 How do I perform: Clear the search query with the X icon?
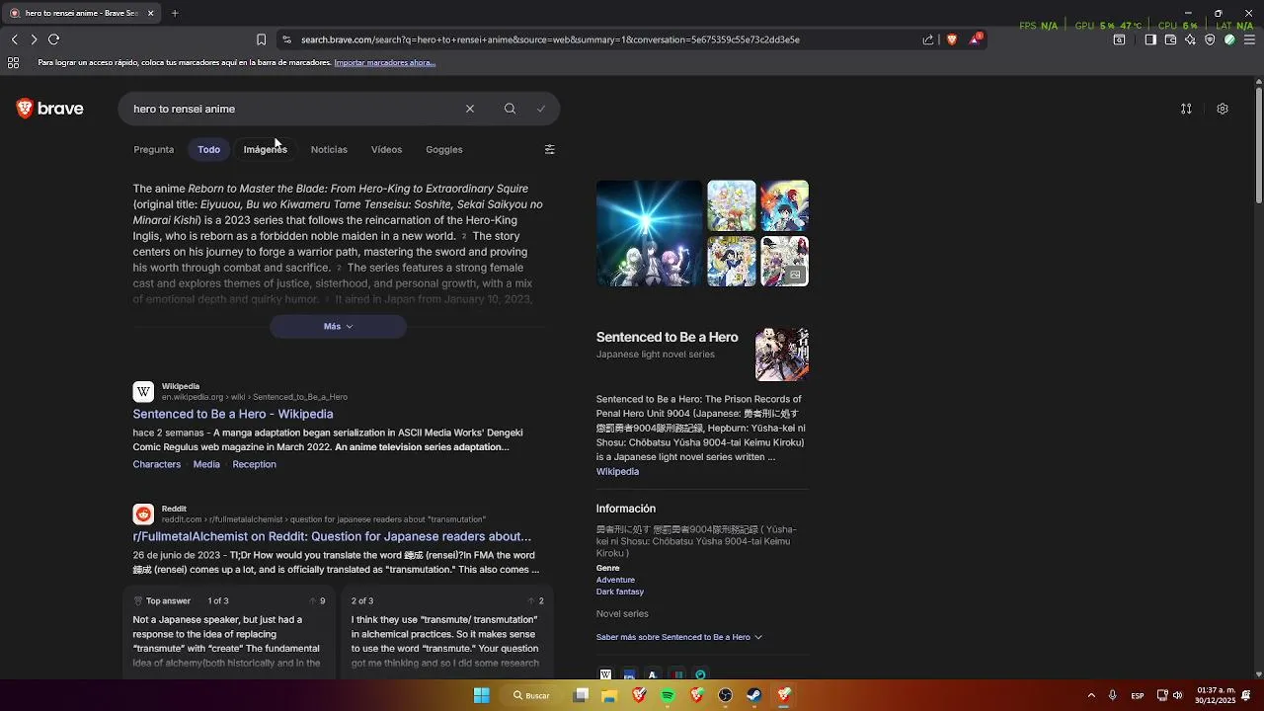tap(470, 109)
